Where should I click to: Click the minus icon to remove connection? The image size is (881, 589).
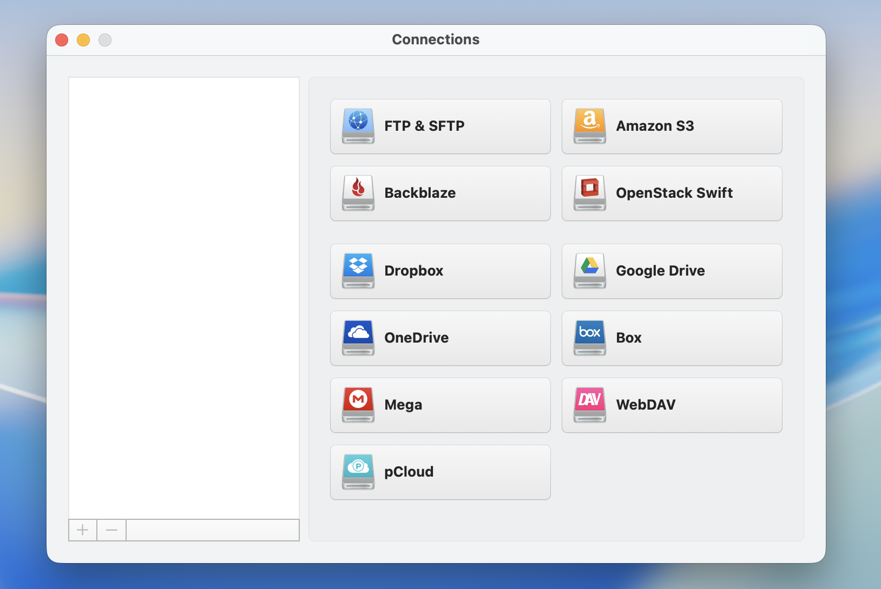(x=111, y=530)
